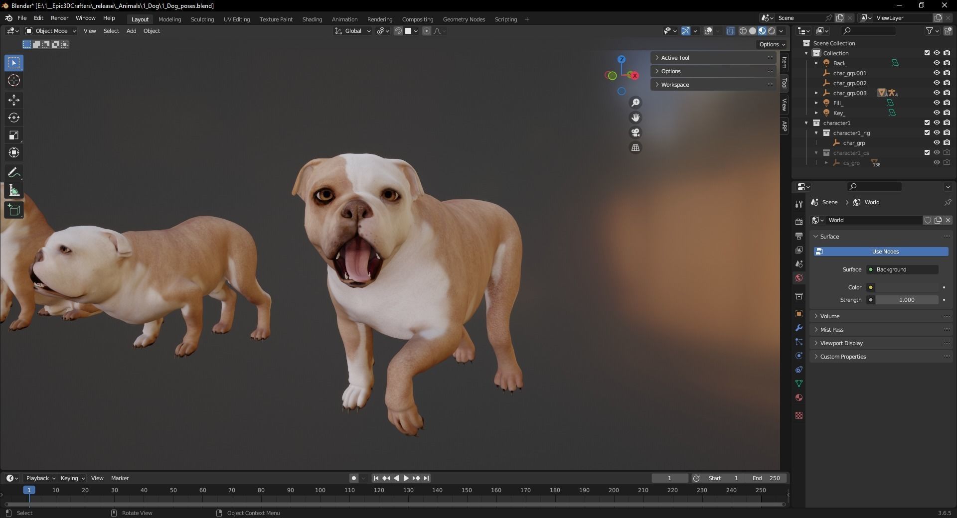The image size is (957, 518).
Task: Open the Render menu
Action: [59, 18]
